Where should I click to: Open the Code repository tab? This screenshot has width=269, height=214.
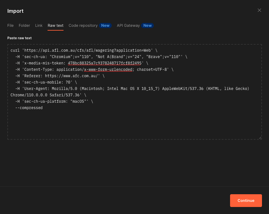pos(90,26)
